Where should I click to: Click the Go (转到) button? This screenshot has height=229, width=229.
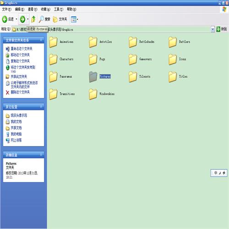coord(222,29)
